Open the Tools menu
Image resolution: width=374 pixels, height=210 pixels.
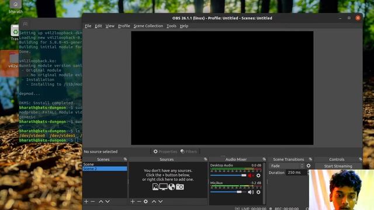point(171,26)
